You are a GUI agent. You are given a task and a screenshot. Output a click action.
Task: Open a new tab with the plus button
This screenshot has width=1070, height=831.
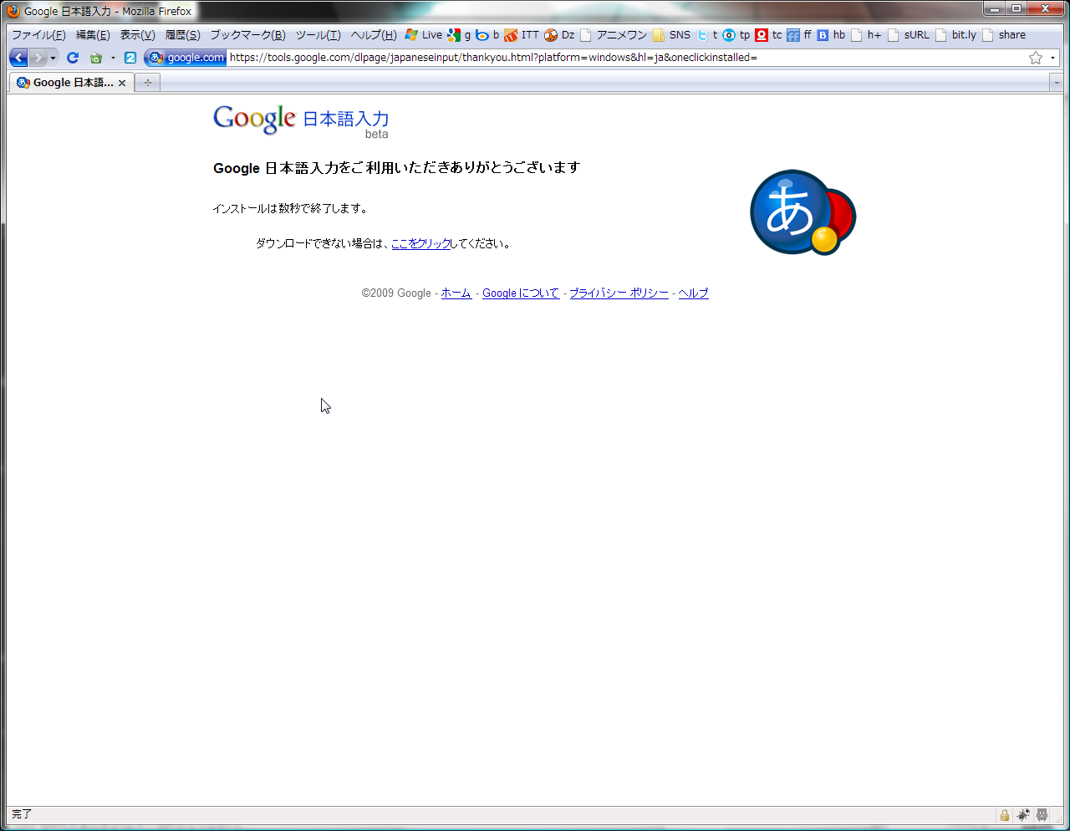click(147, 83)
